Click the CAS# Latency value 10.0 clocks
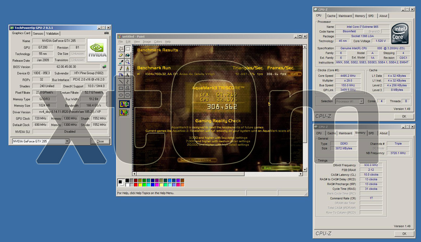This screenshot has width=421, height=242. pos(371,175)
